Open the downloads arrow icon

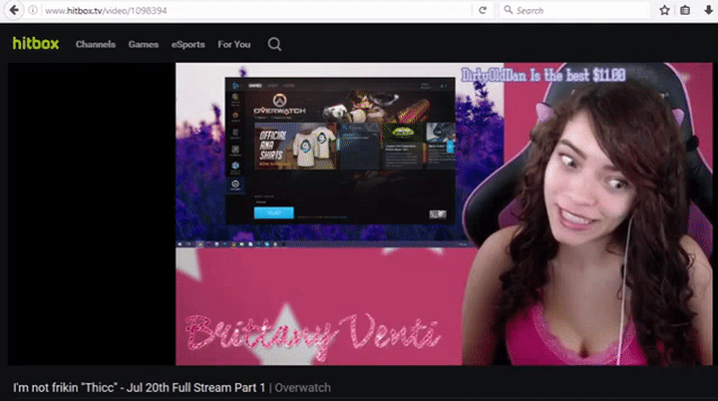(x=707, y=10)
